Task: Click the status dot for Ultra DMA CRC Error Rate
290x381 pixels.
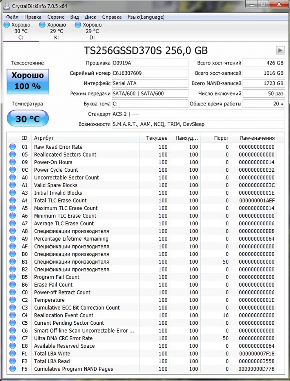Action: click(x=12, y=338)
